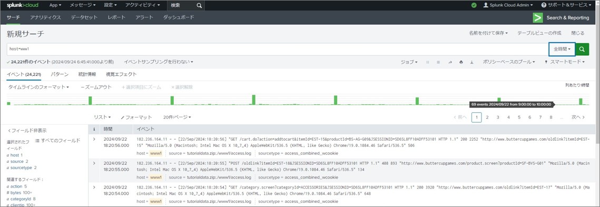
Task: Go to the アラート nav tab
Action: tap(144, 17)
